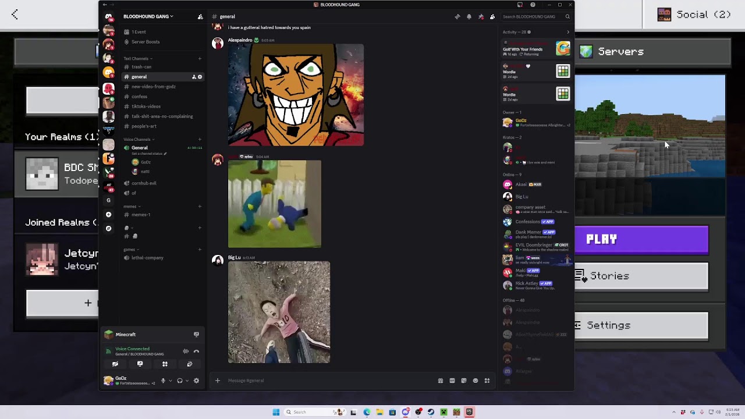The image size is (745, 419).
Task: Click Rick Astley in the member list
Action: [x=536, y=285]
